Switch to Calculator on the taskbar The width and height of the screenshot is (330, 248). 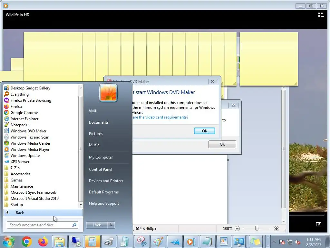(92, 242)
